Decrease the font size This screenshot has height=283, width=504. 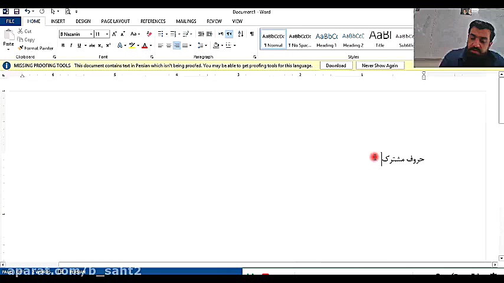(x=123, y=34)
